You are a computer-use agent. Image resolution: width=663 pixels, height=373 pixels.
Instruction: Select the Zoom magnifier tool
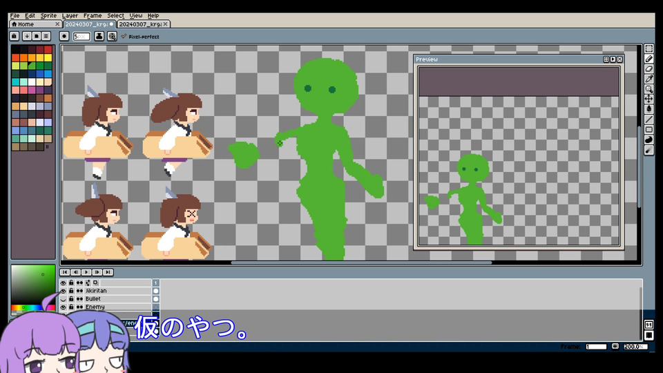(x=649, y=89)
